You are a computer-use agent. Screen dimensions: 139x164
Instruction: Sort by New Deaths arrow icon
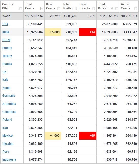93,8
